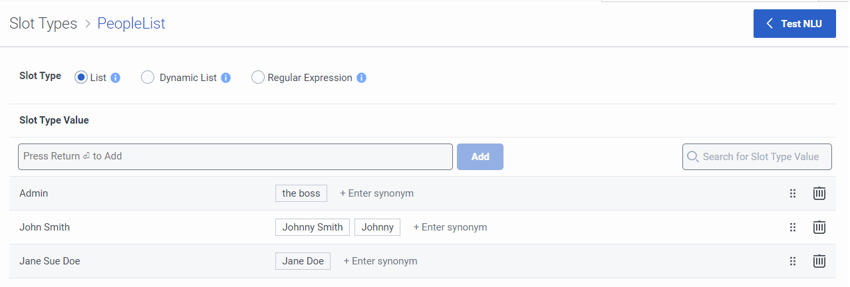Focus the Search for Slot Type Value box
This screenshot has width=850, height=287.
pyautogui.click(x=760, y=157)
